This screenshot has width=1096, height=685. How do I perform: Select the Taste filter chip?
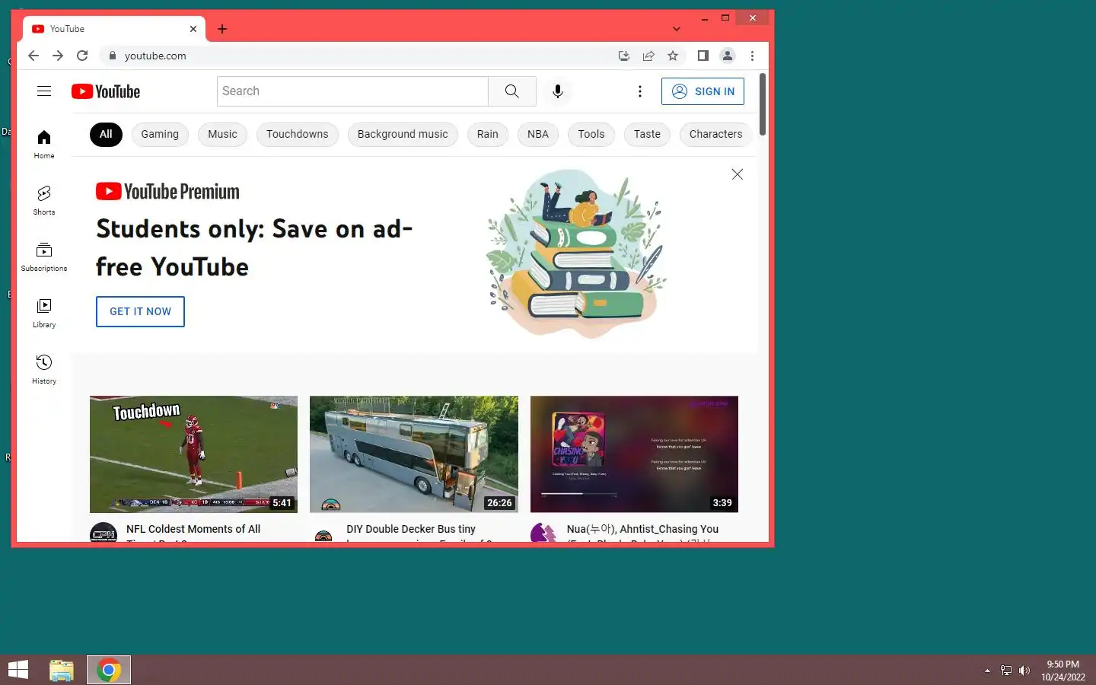point(647,135)
